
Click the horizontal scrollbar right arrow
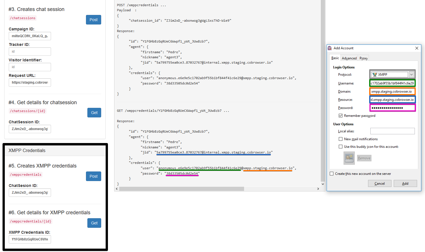(x=318, y=189)
